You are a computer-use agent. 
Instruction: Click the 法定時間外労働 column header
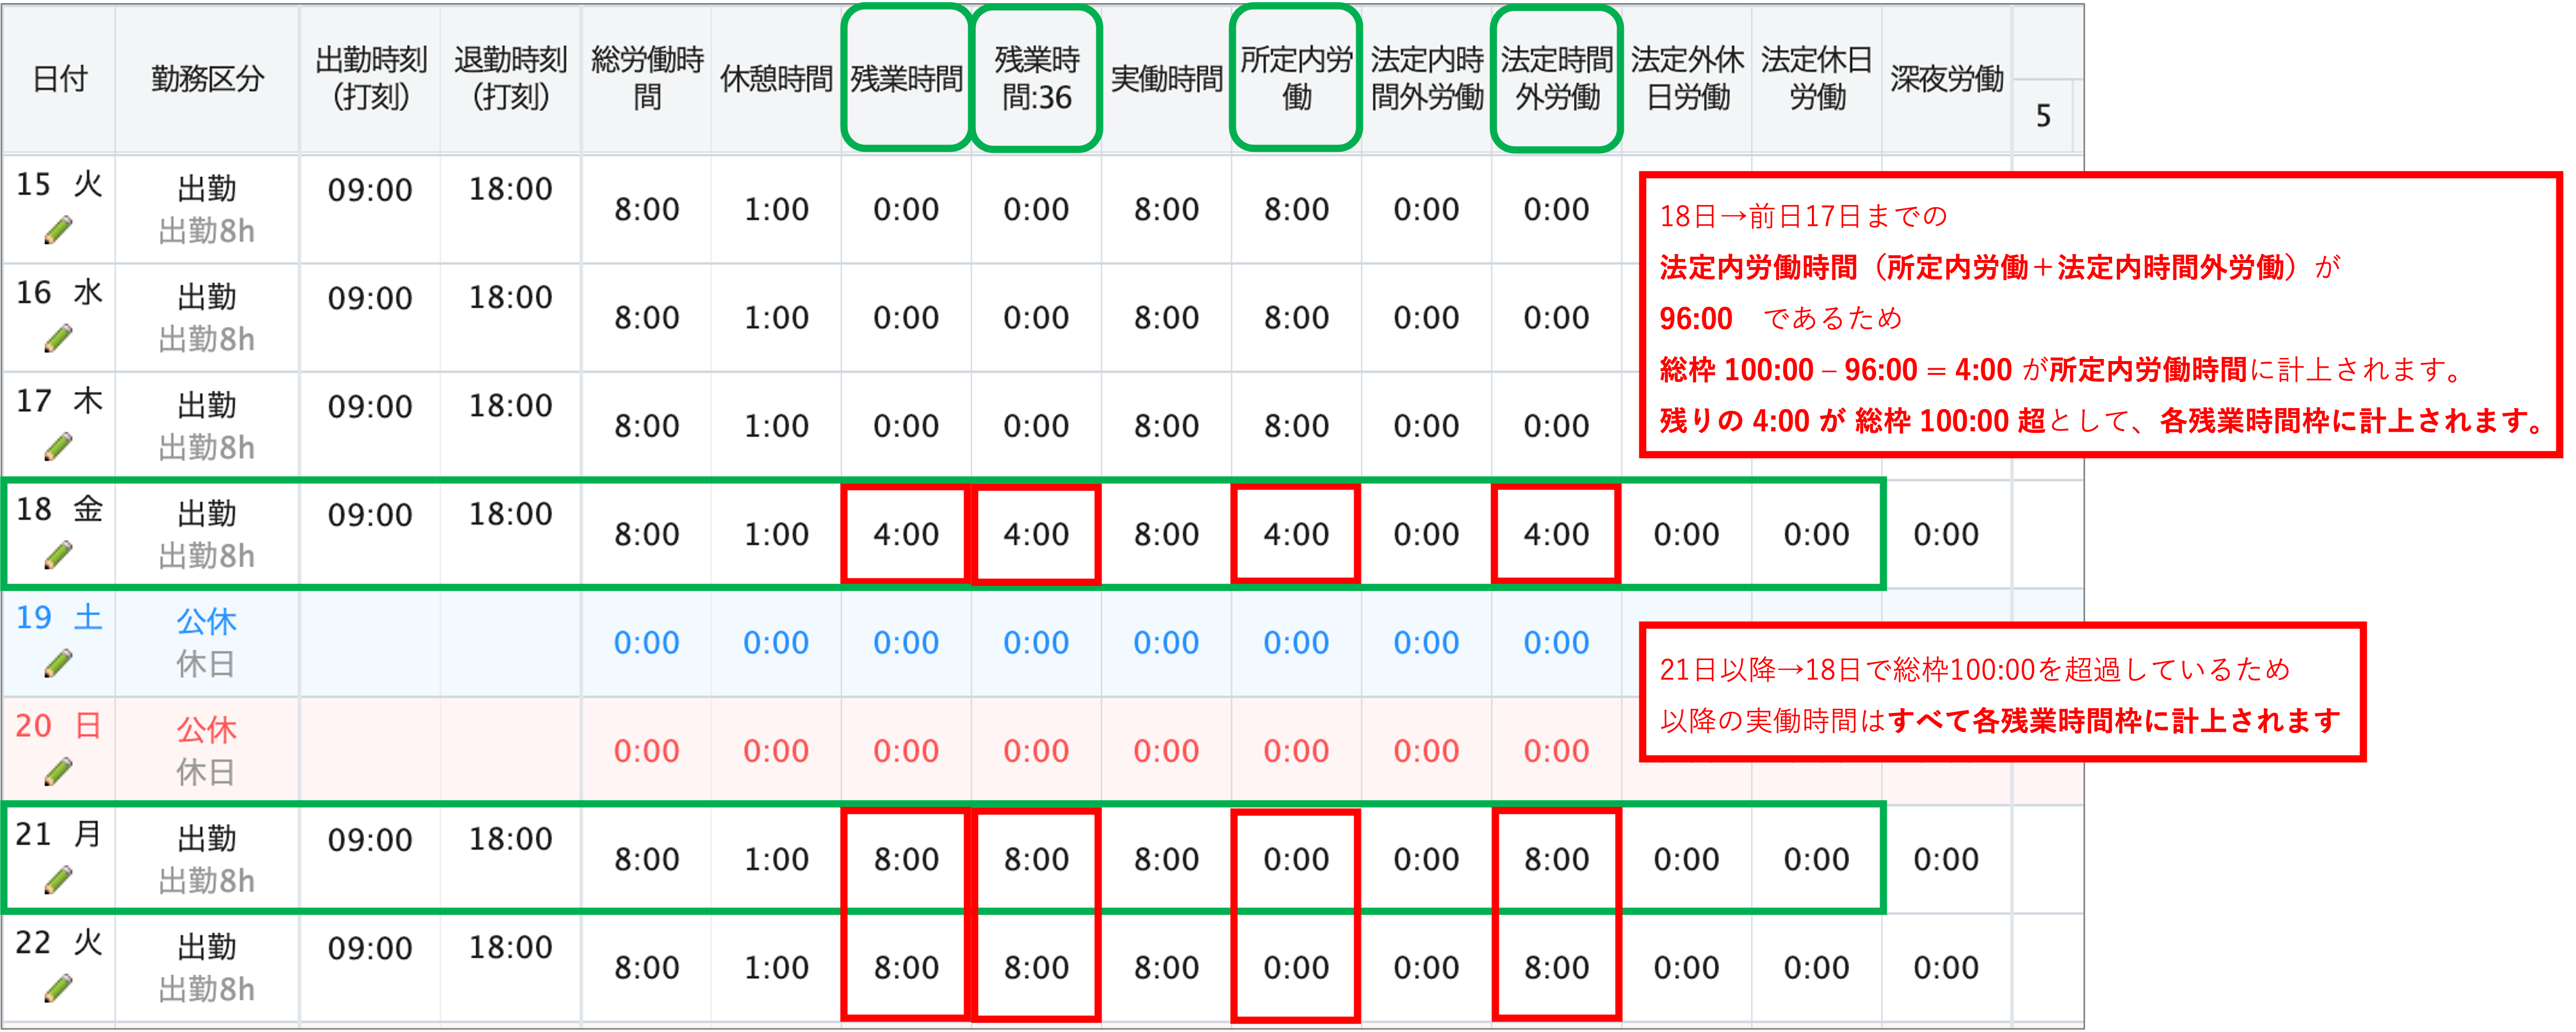point(1557,78)
